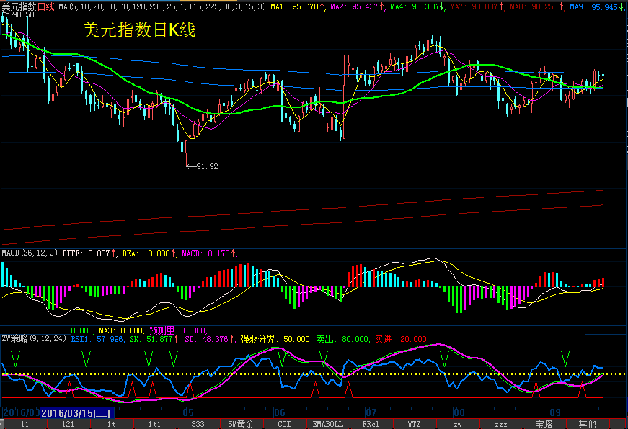Viewport: 628px width, 429px height.
Task: Open the 其他 tab
Action: [587, 424]
